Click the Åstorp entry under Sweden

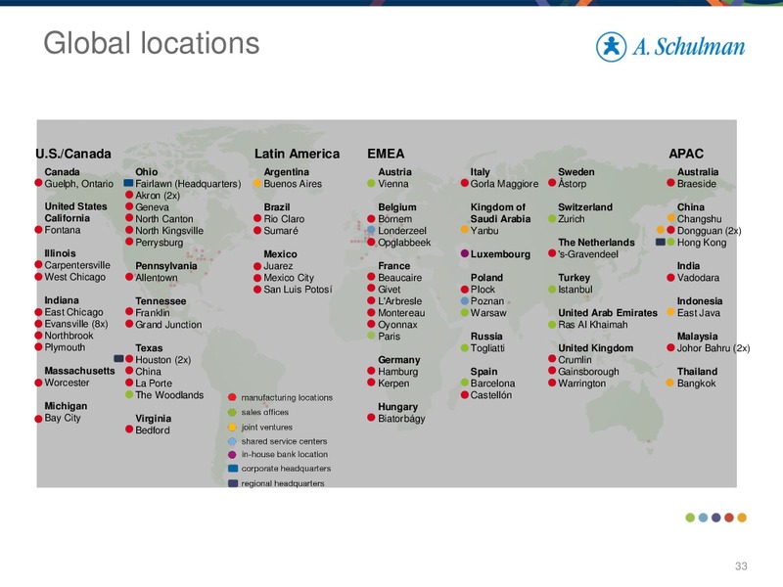tap(573, 183)
